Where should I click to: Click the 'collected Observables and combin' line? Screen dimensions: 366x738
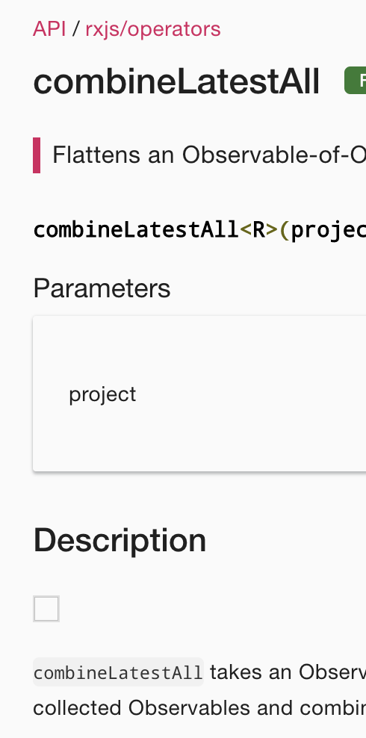(x=199, y=707)
